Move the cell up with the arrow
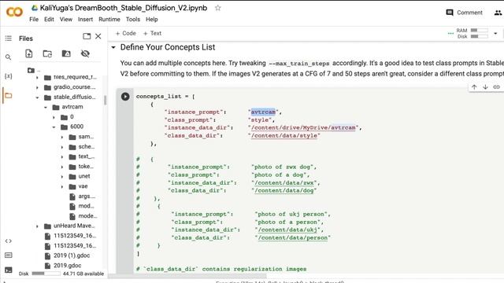 coord(474,87)
